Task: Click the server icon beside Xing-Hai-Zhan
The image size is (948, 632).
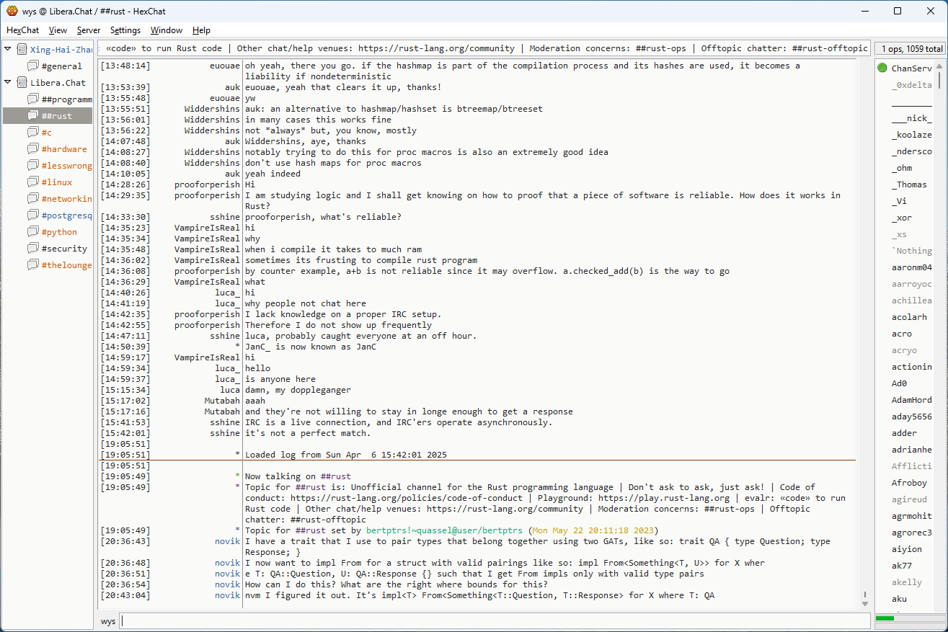Action: pyautogui.click(x=22, y=50)
